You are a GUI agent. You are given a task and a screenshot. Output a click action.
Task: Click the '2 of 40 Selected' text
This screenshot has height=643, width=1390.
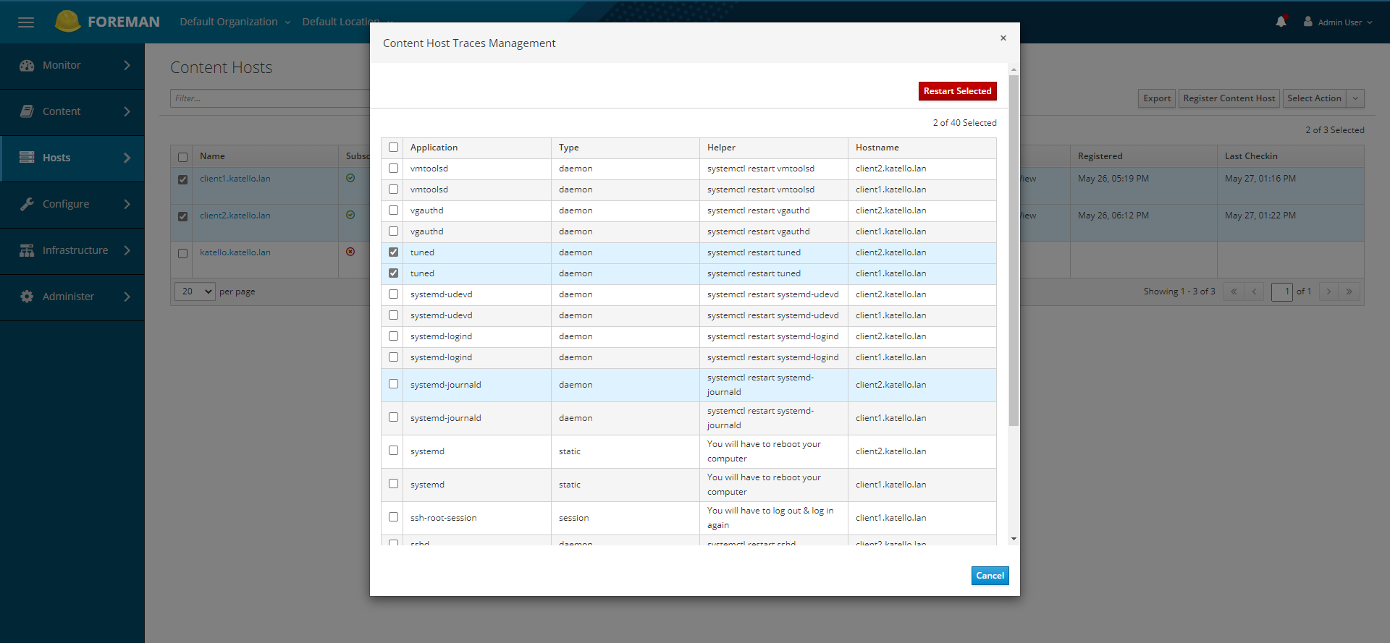[964, 123]
